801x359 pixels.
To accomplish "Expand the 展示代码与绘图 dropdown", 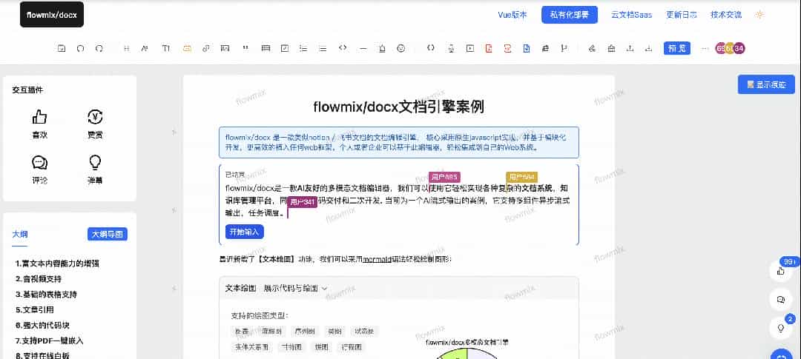I will click(295, 289).
